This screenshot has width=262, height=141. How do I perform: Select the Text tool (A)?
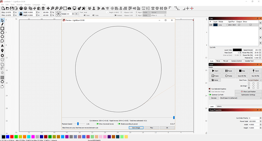[x=2, y=46]
